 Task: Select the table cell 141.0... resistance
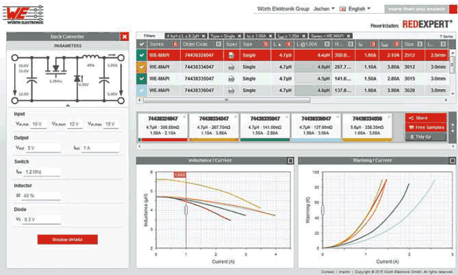[343, 79]
